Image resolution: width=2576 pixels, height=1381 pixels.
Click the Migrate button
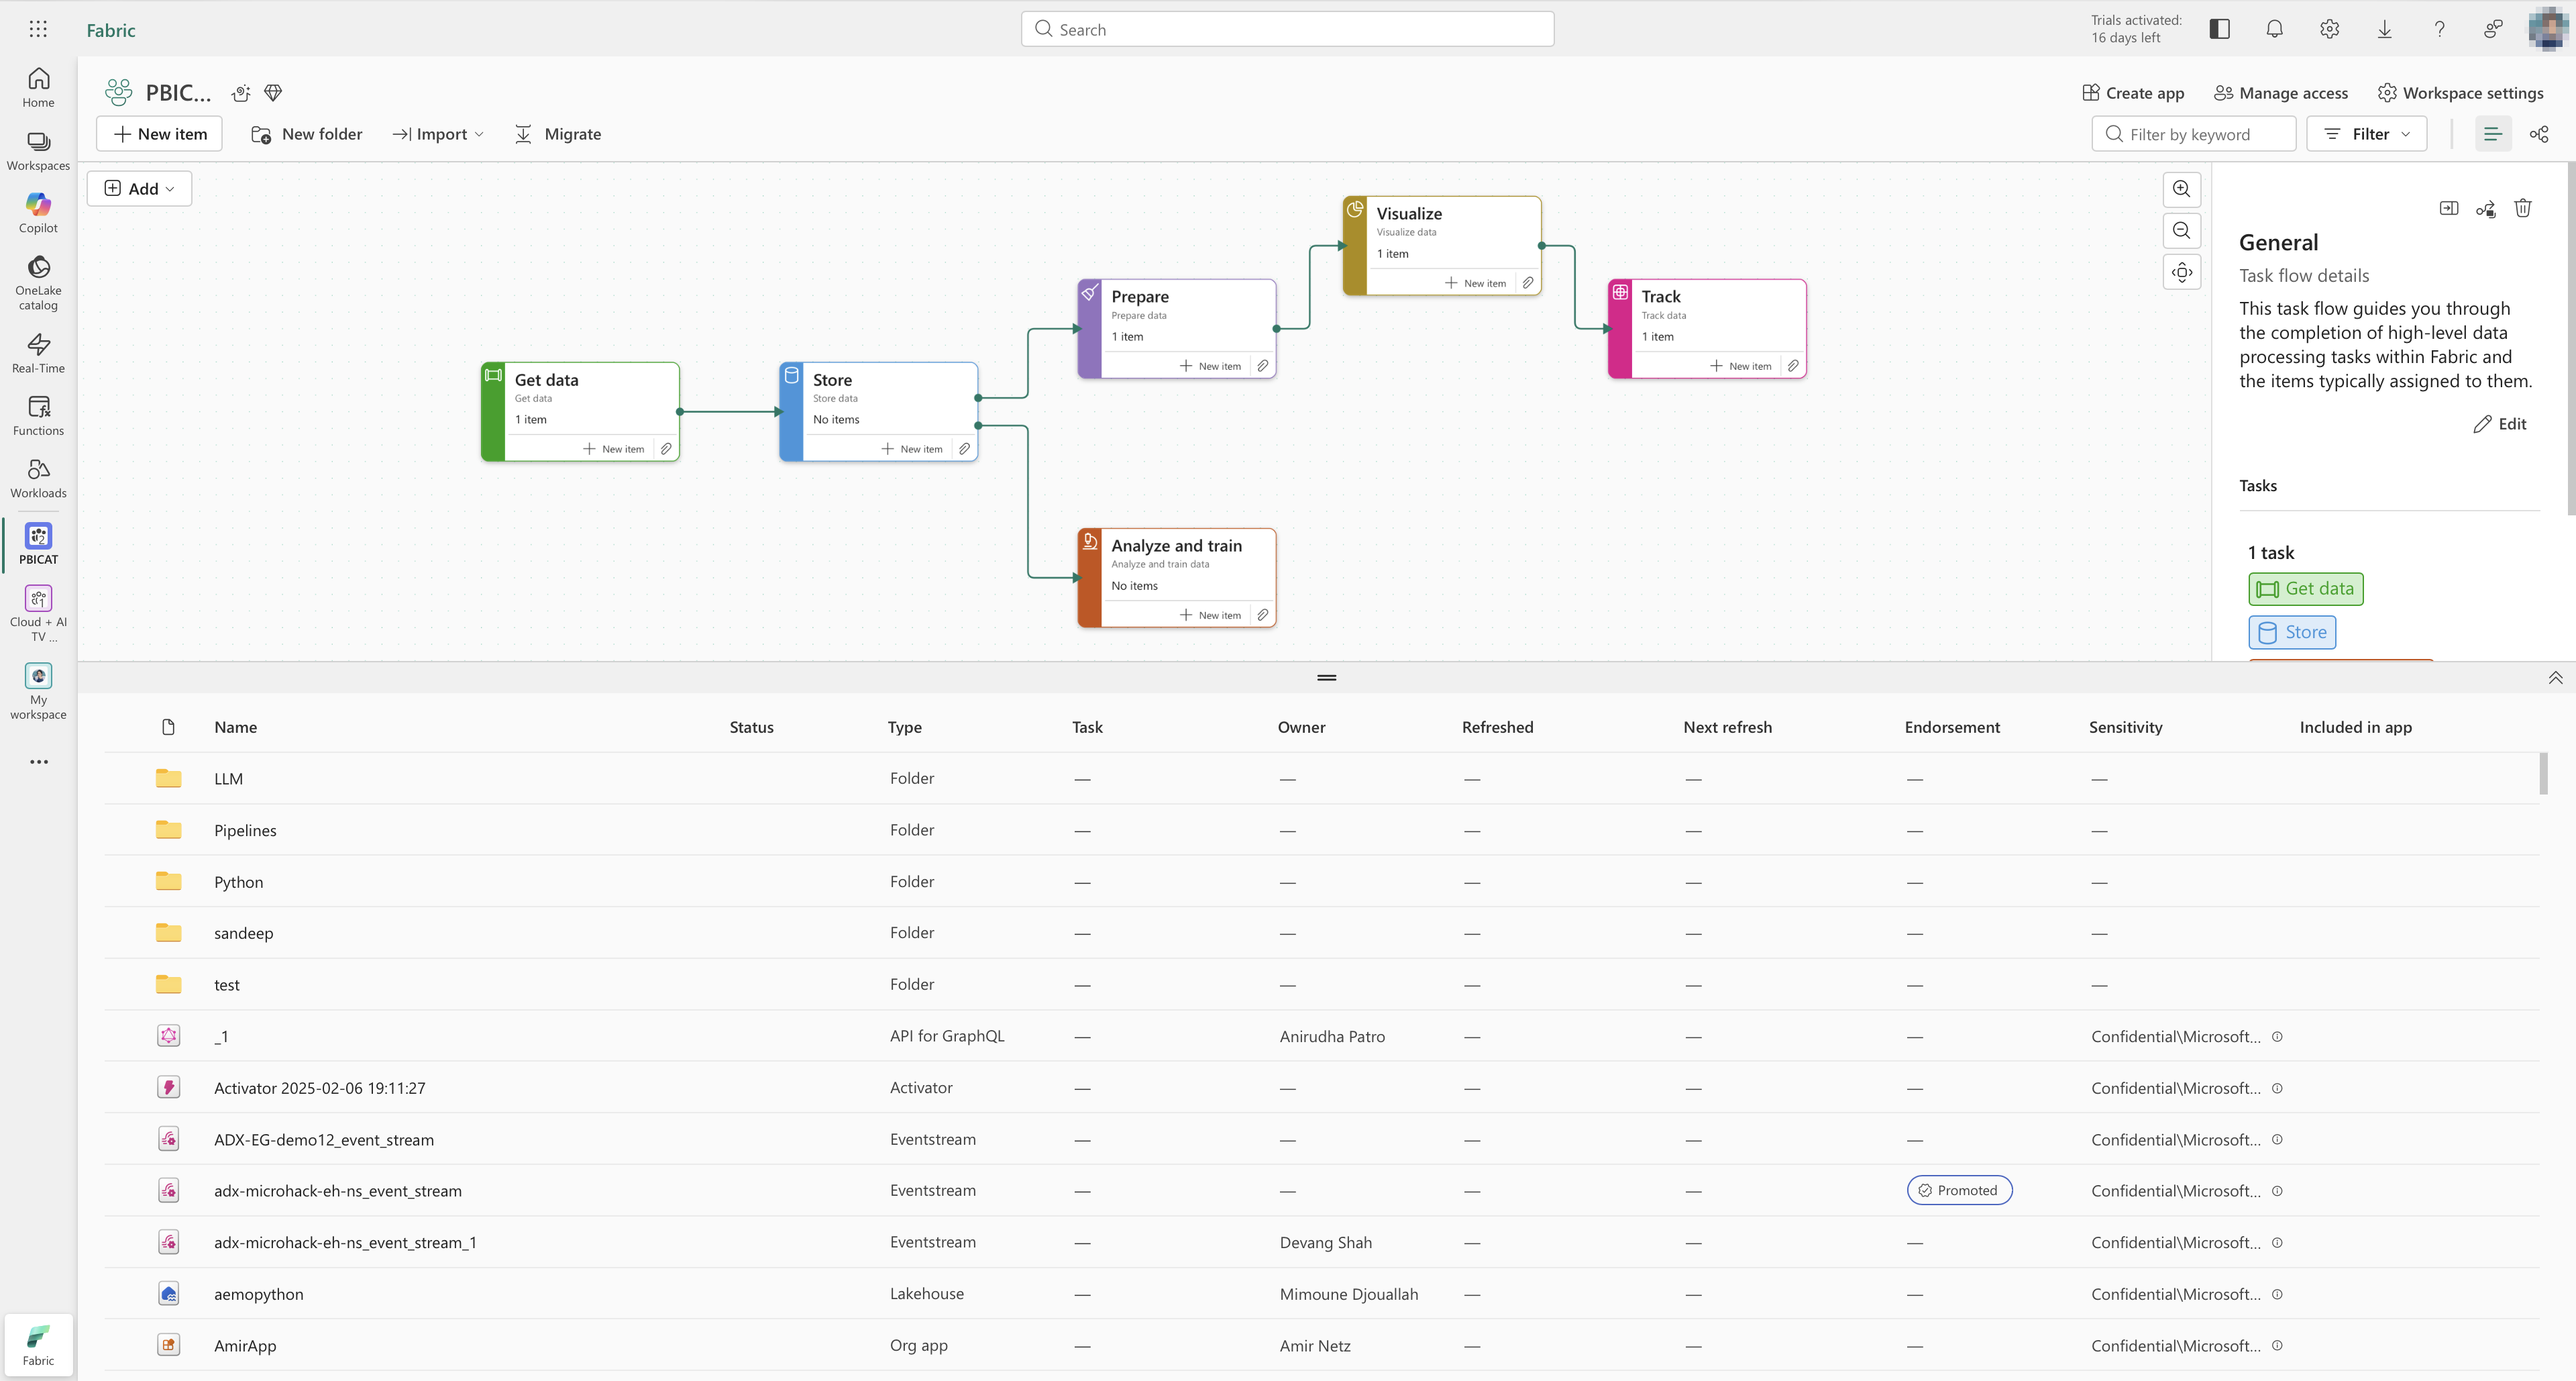[557, 134]
